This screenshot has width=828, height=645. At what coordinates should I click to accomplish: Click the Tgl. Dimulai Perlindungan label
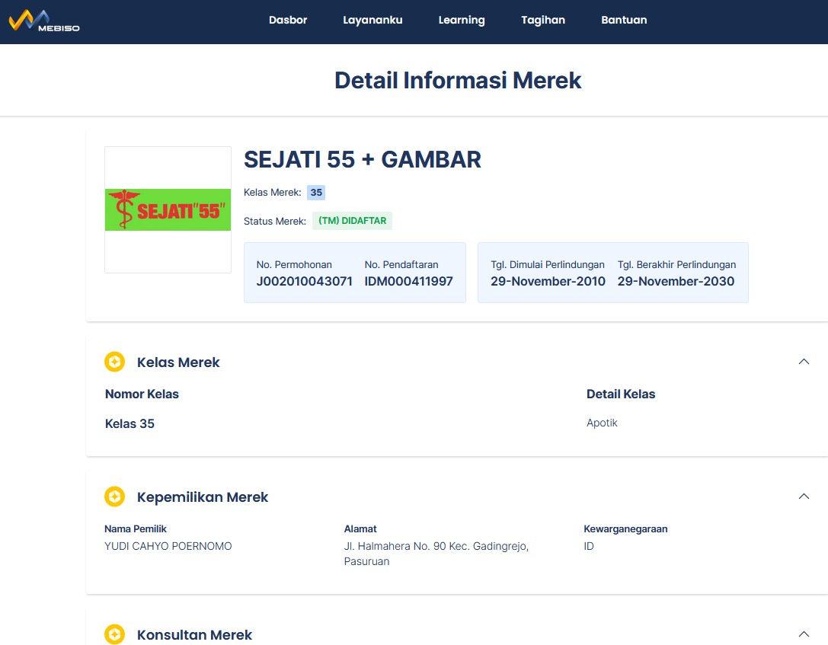tap(548, 264)
